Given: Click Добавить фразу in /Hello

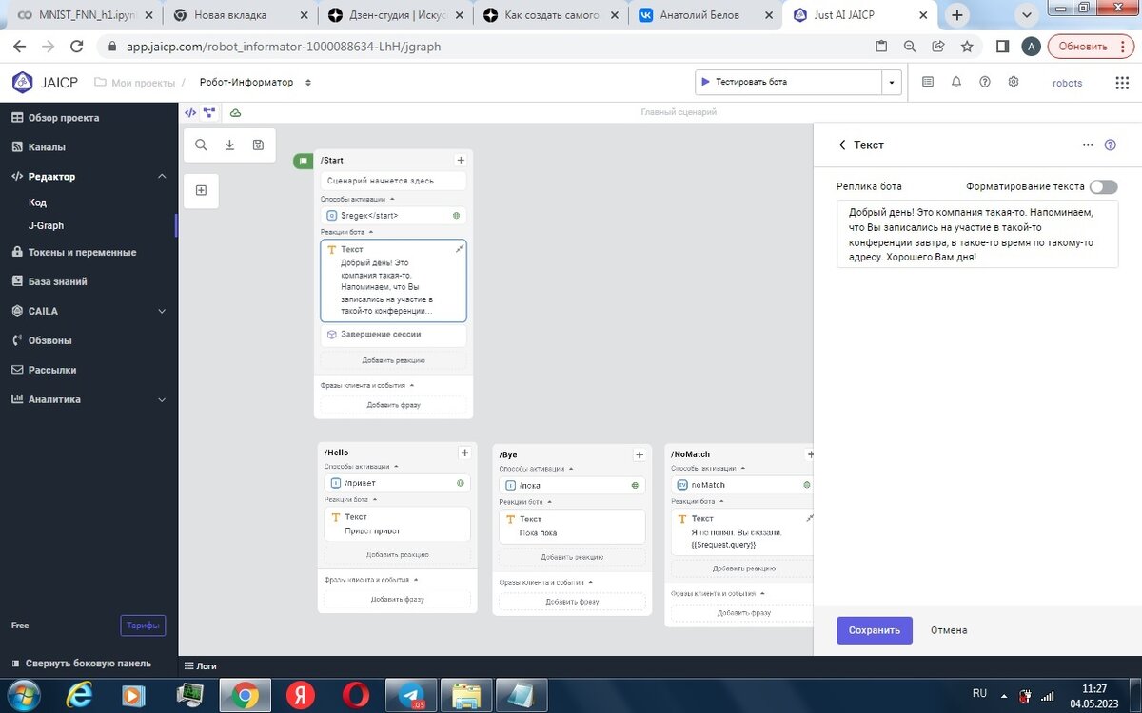Looking at the screenshot, I should point(397,599).
